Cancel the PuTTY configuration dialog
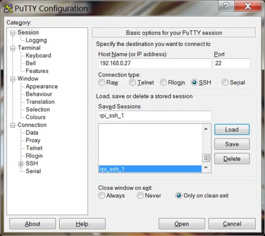265x236 pixels. (x=232, y=224)
